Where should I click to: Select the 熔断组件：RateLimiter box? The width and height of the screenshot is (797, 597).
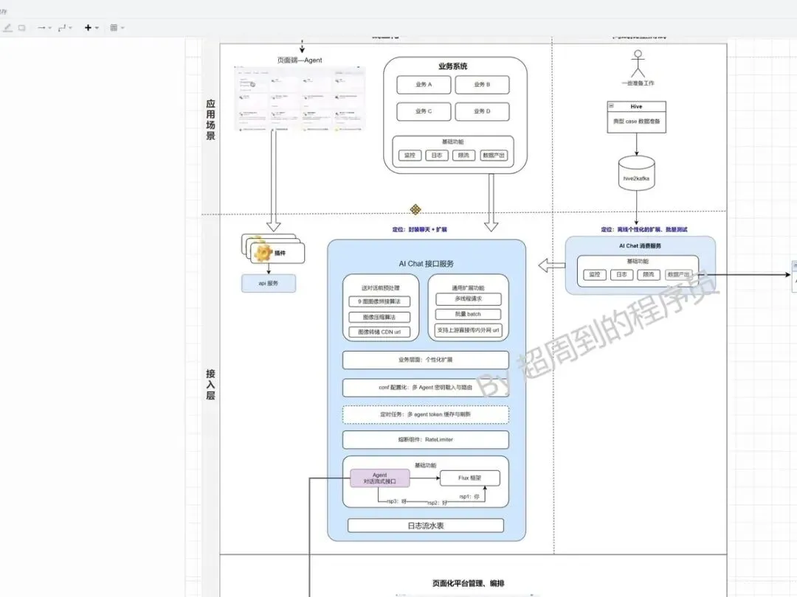(426, 439)
